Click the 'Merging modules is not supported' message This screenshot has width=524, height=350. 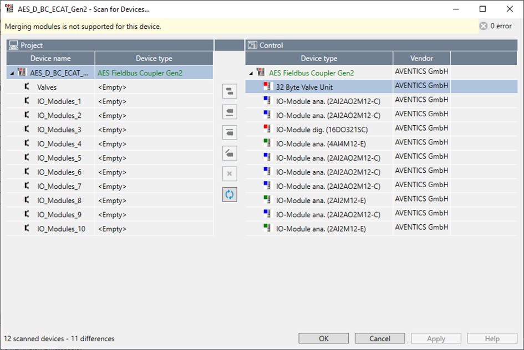tap(83, 27)
